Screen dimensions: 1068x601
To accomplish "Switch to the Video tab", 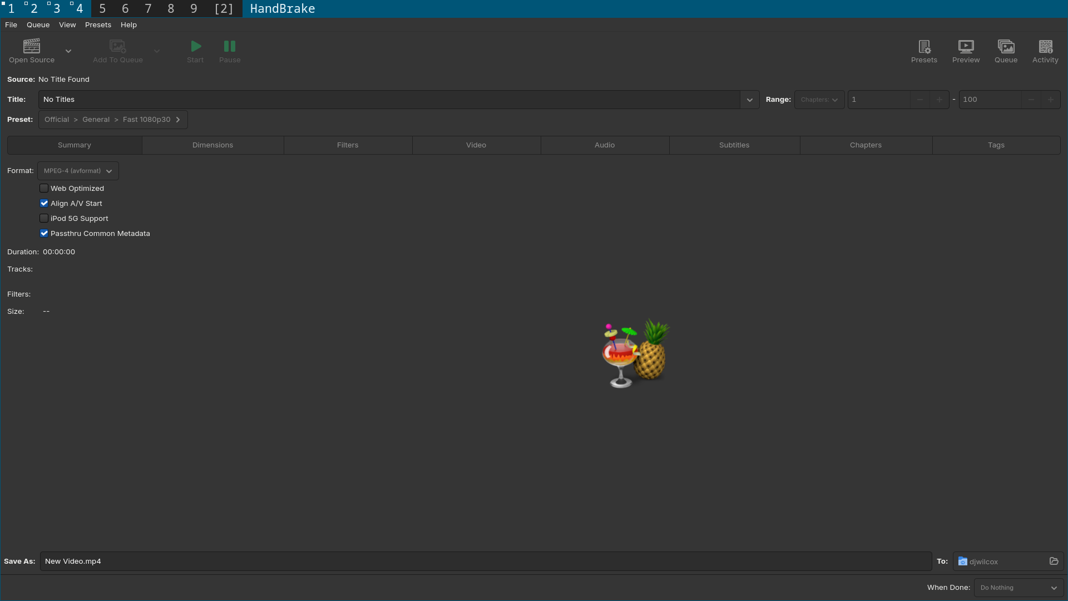I will tap(476, 145).
